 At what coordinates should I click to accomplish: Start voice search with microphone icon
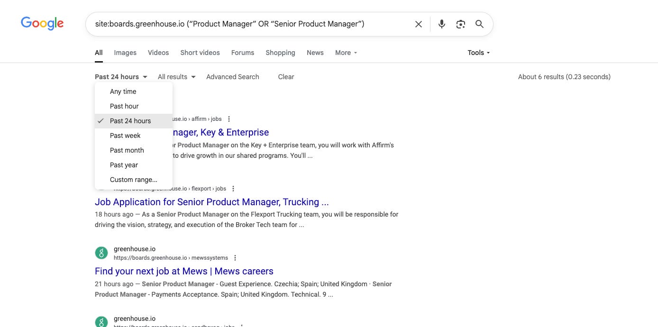coord(442,24)
